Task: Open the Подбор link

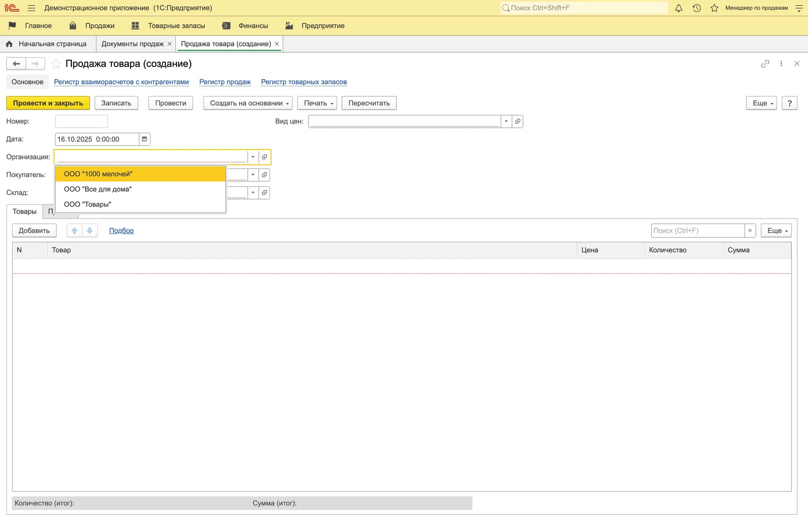Action: [x=121, y=231]
